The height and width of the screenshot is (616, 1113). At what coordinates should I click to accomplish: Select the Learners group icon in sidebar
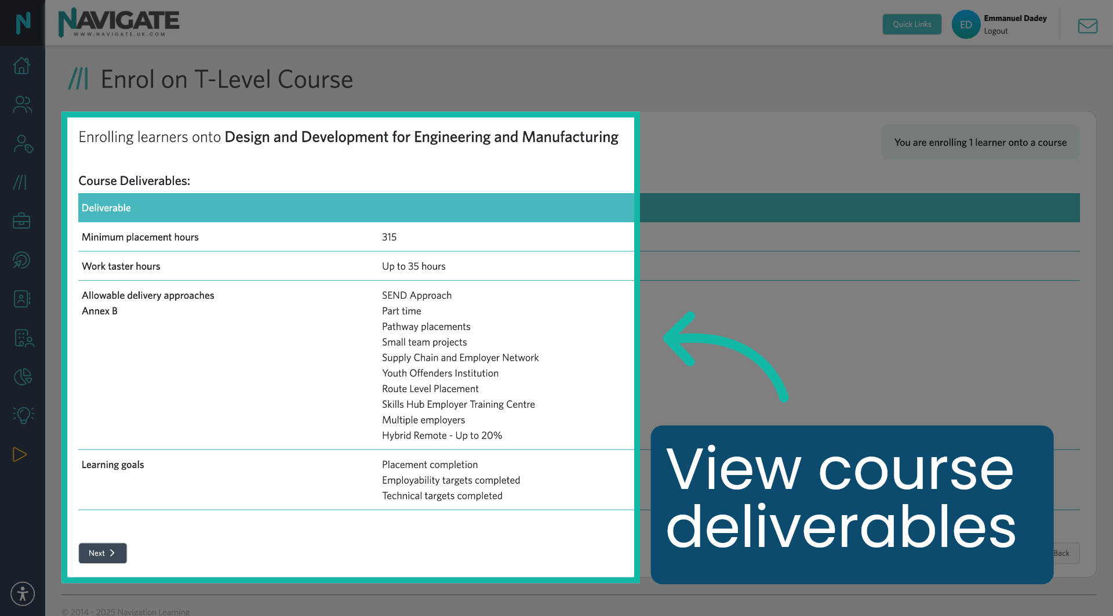(22, 104)
